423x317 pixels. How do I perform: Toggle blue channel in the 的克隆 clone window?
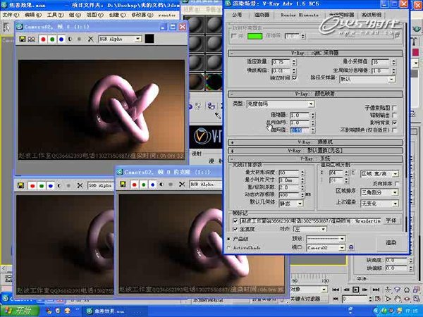[153, 185]
